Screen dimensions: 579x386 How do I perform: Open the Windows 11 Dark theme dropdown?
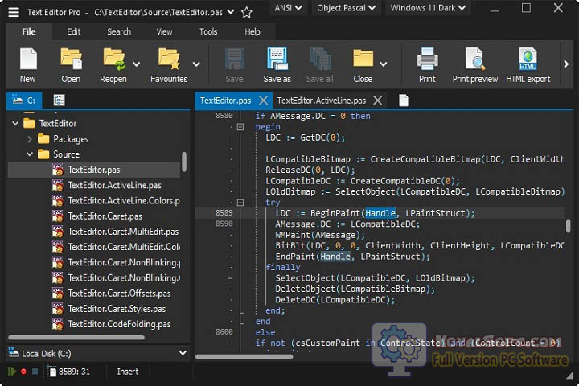428,8
